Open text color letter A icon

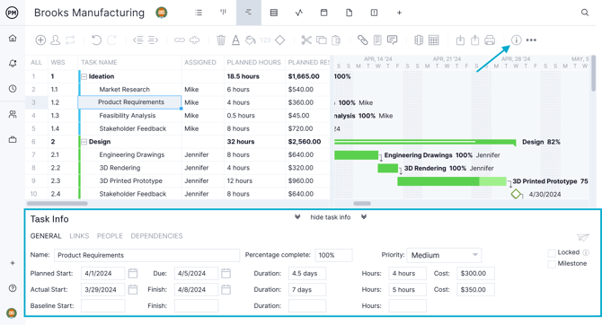(x=235, y=40)
